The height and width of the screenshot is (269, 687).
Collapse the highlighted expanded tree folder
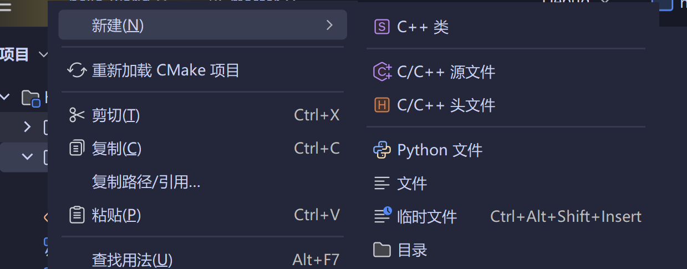(x=27, y=156)
